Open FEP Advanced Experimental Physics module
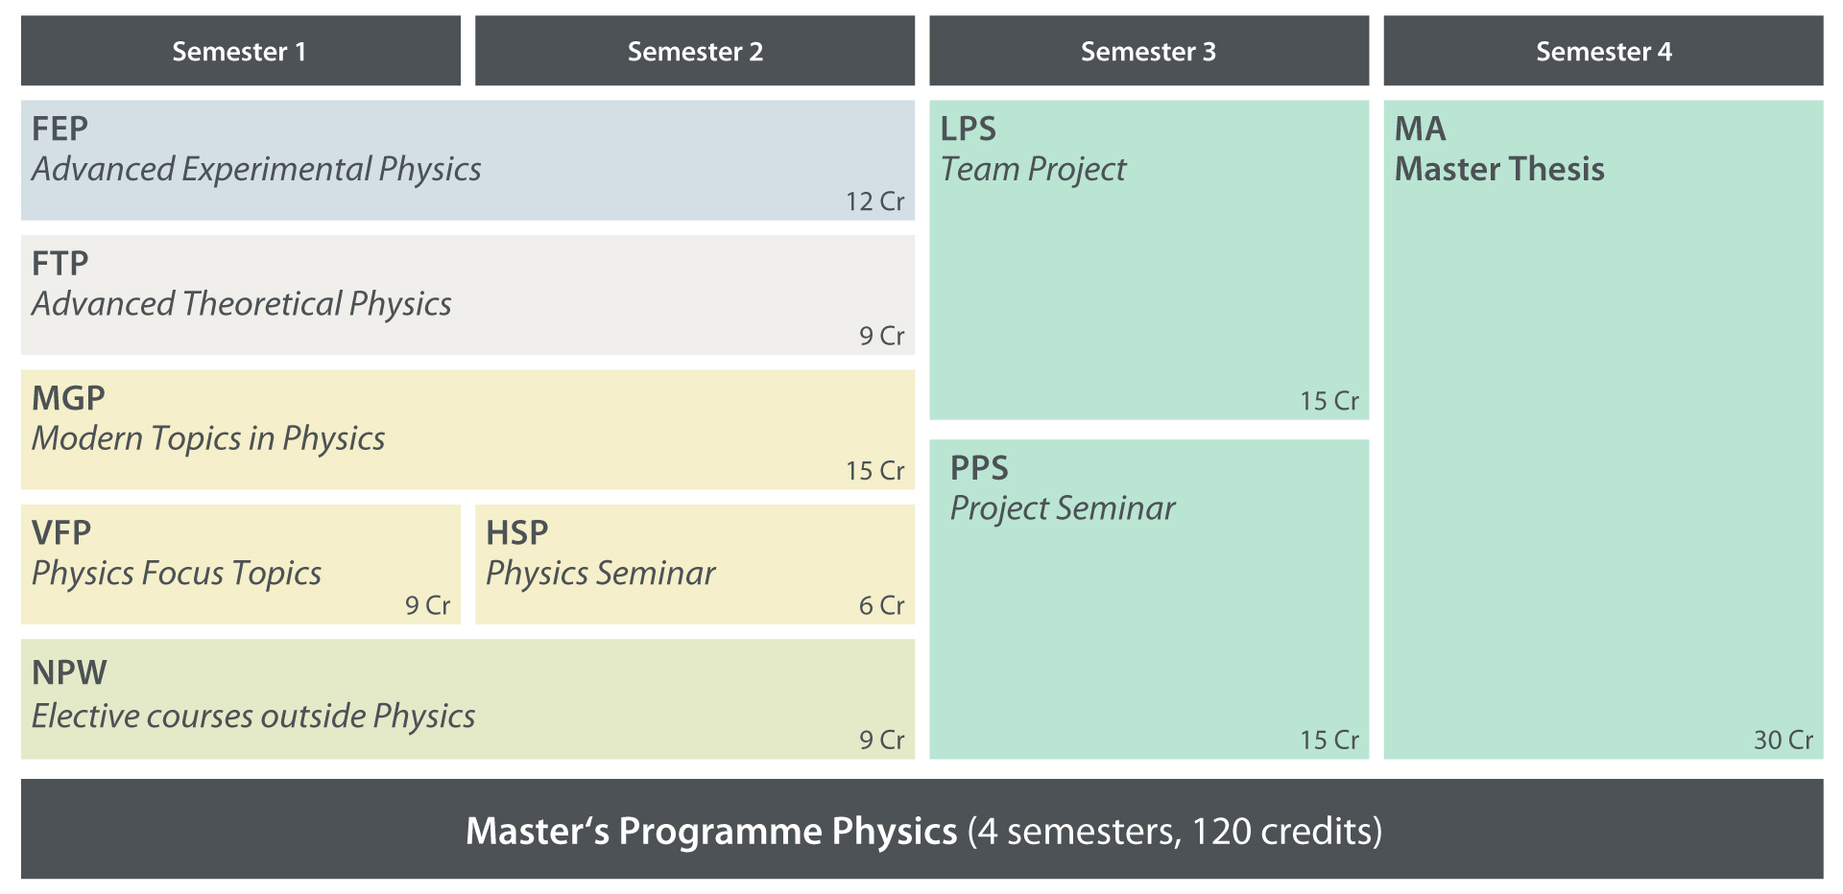 coord(467,160)
